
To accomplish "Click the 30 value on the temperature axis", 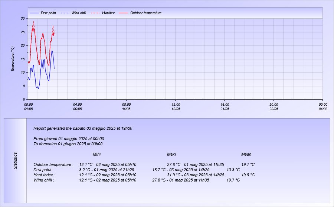I will pos(23,18).
